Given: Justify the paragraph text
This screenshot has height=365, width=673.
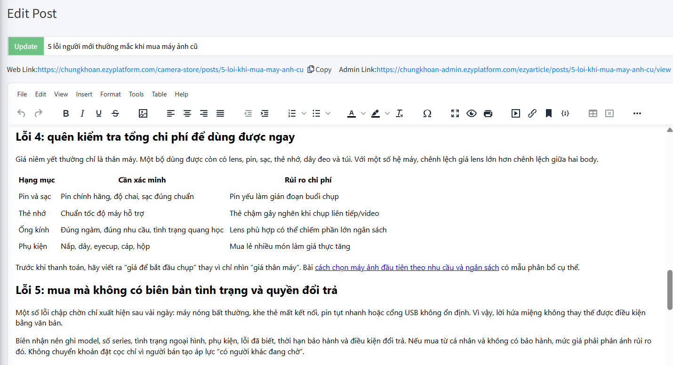Looking at the screenshot, I should pos(220,113).
